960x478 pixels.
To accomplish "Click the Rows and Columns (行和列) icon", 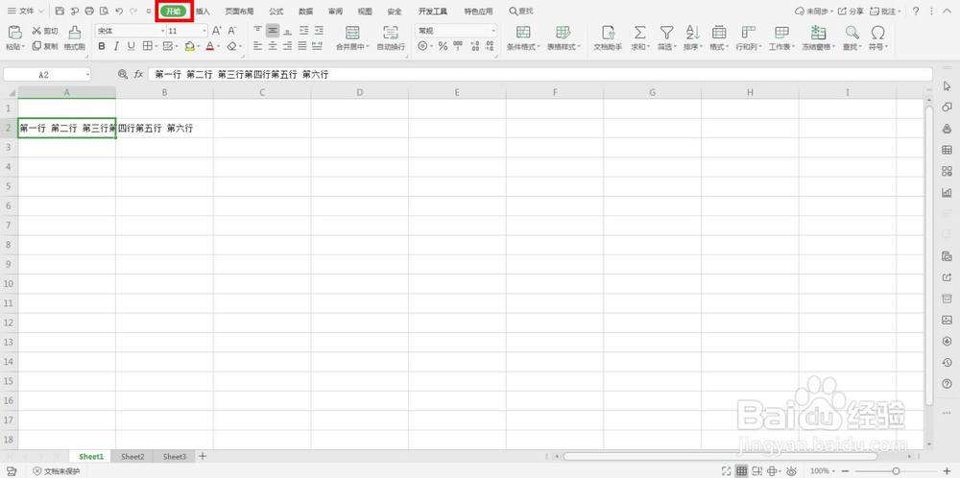I will [x=748, y=33].
